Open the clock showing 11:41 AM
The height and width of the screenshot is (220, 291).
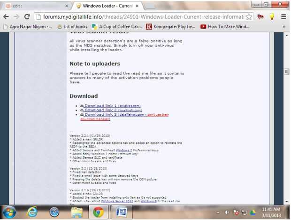[x=271, y=212]
